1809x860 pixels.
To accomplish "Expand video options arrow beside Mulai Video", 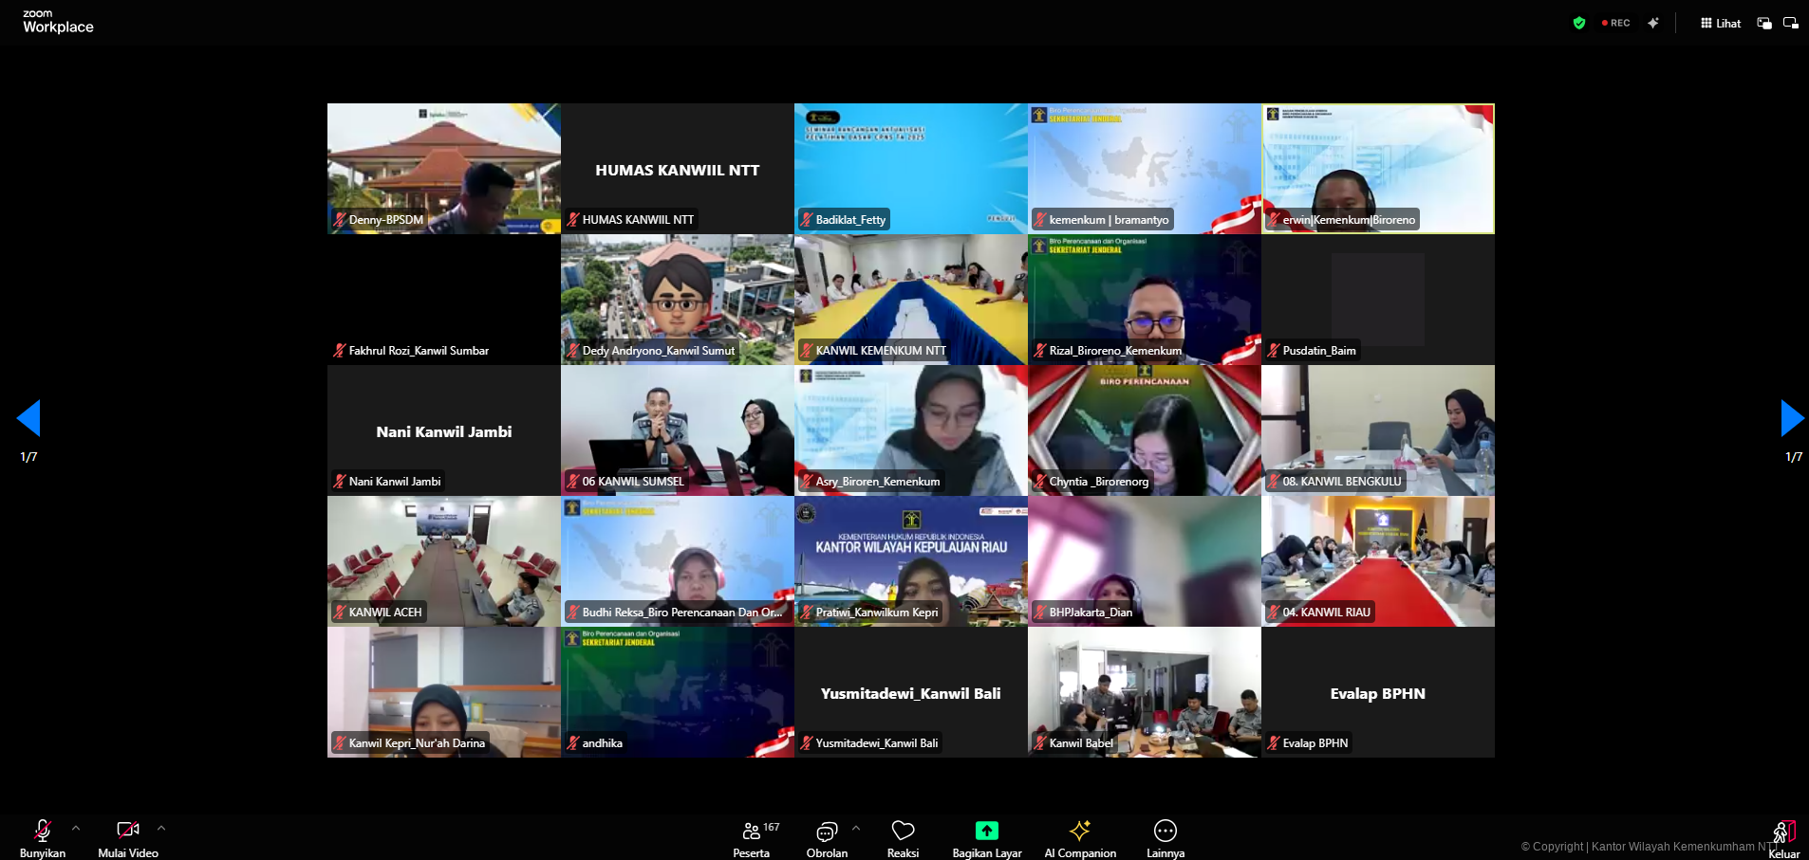I will pyautogui.click(x=161, y=828).
